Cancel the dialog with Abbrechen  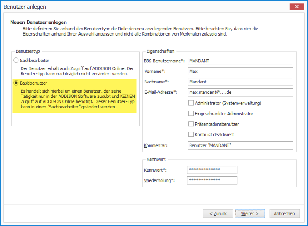click(x=285, y=213)
